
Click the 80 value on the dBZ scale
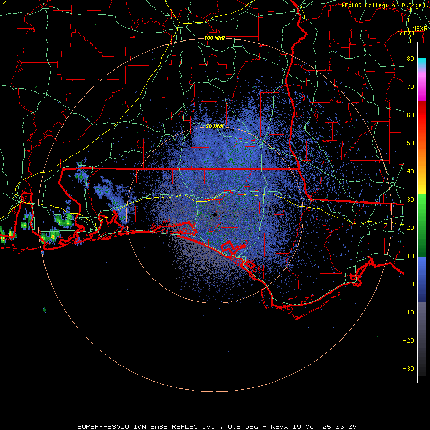tap(410, 59)
